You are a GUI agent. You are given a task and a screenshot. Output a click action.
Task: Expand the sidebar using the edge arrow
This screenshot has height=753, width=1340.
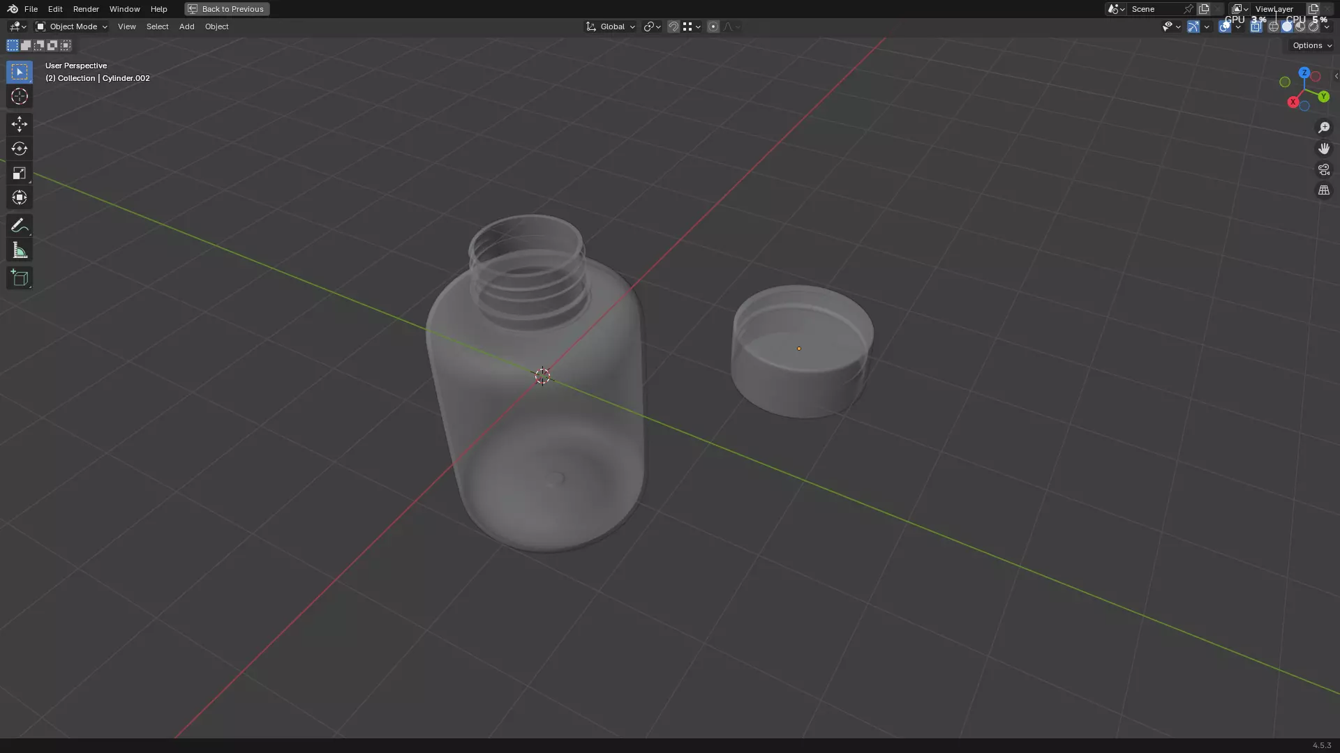(1336, 76)
